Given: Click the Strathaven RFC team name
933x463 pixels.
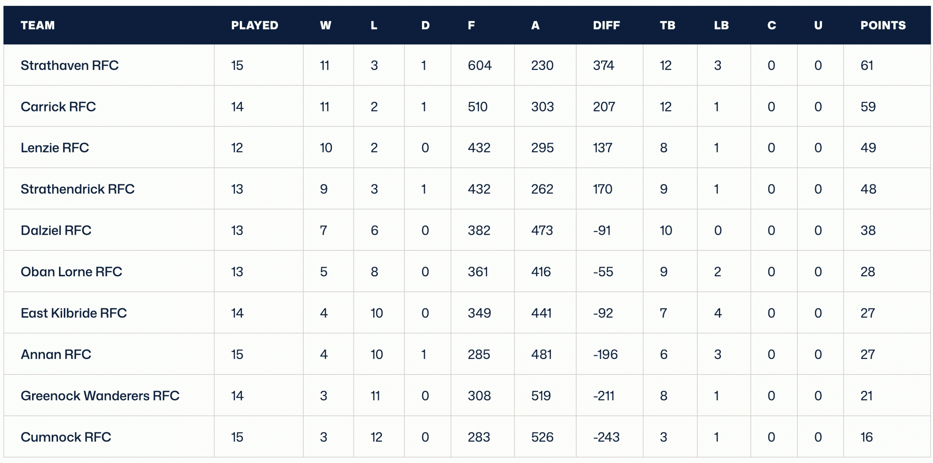Looking at the screenshot, I should coord(69,66).
